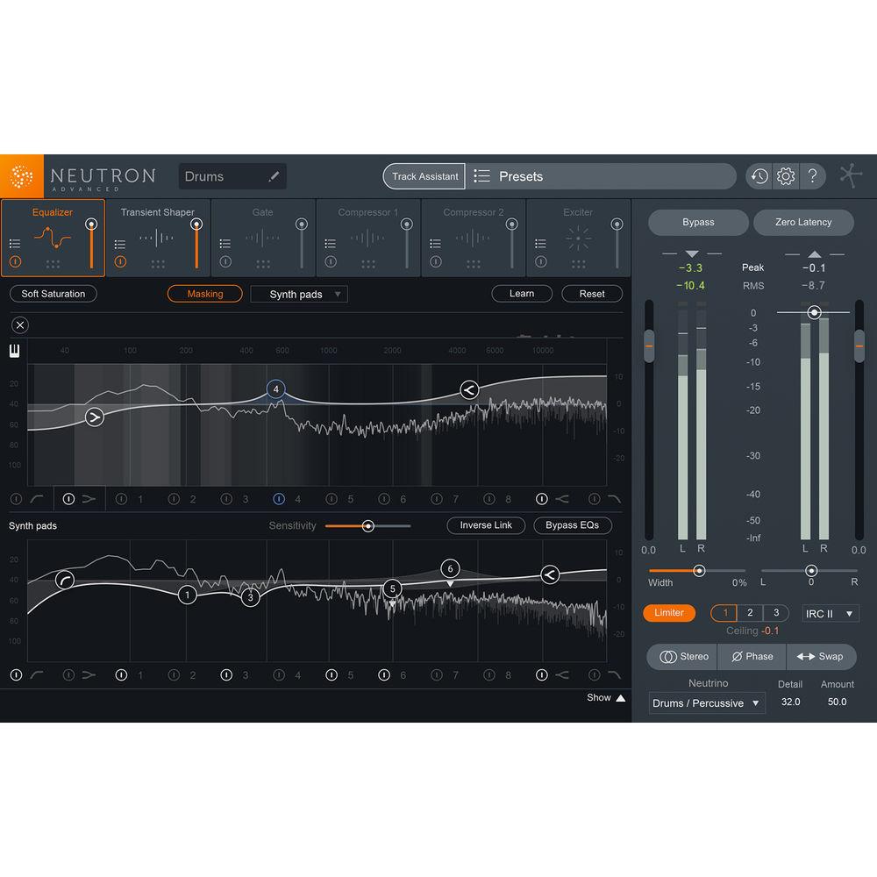Adjust the Sensitivity slider
The image size is (877, 877).
pos(367,525)
